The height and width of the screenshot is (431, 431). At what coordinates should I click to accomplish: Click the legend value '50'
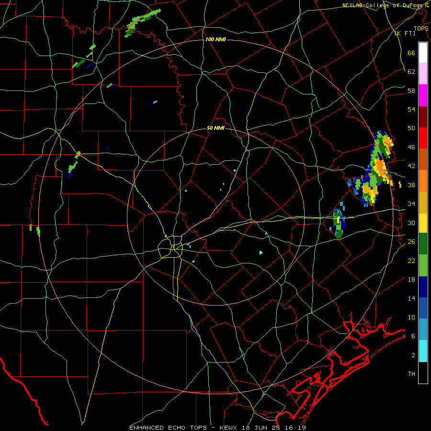coord(411,128)
